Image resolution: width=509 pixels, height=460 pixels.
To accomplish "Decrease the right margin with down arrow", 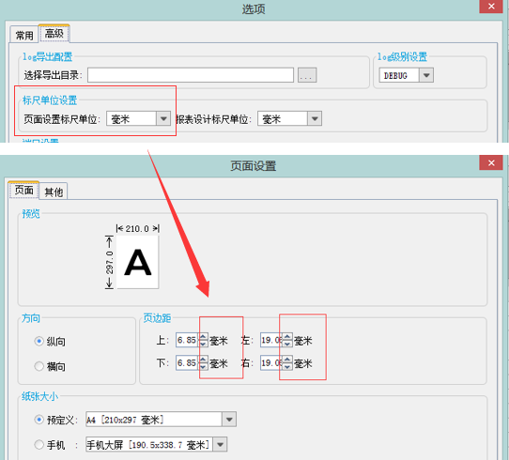I will click(x=287, y=366).
